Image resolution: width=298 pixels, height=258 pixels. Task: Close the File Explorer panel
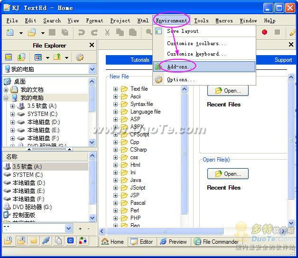click(92, 45)
